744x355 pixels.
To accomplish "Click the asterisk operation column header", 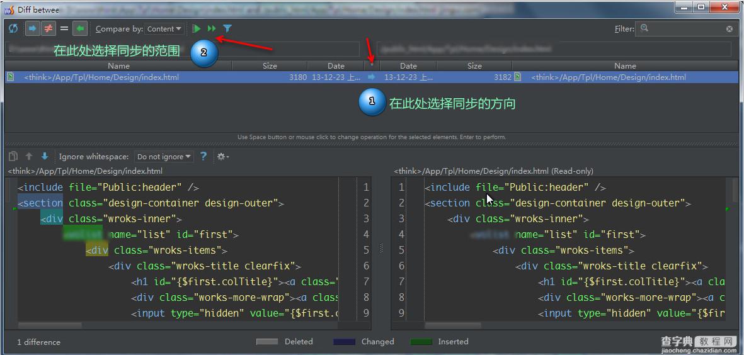I will point(372,66).
